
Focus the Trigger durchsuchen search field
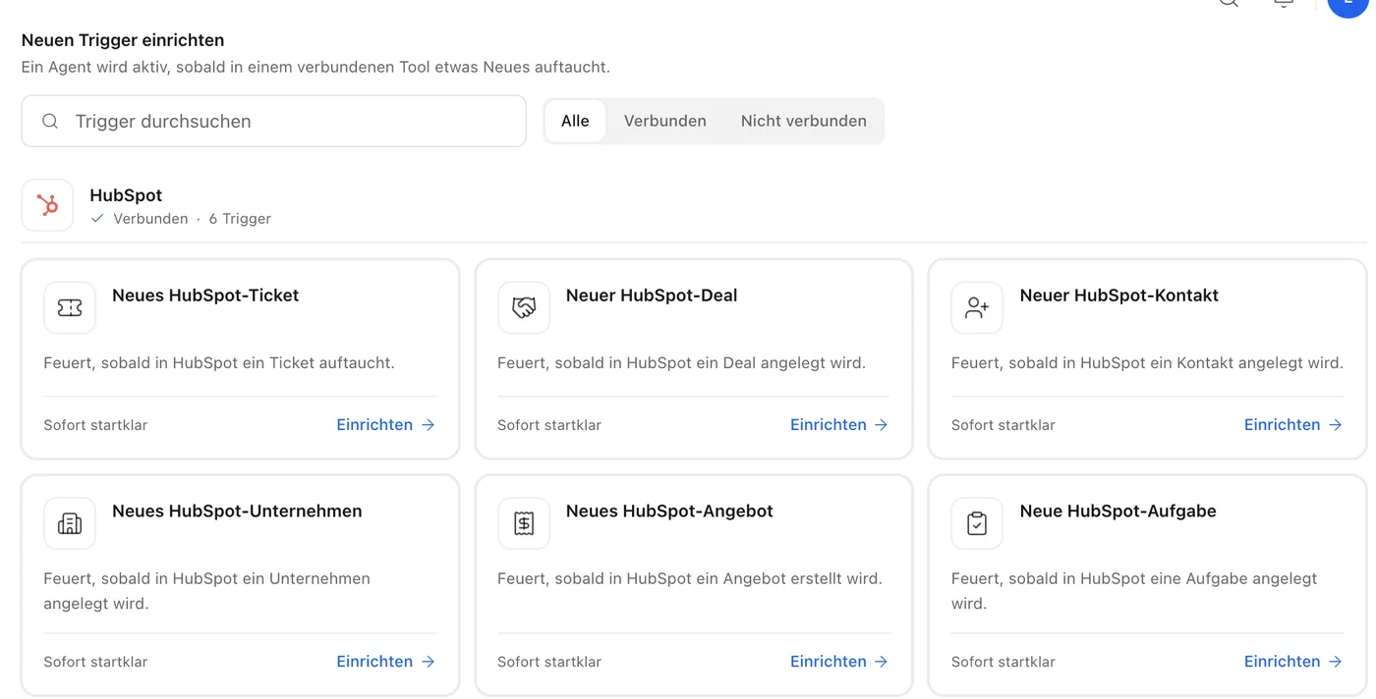[x=273, y=121]
